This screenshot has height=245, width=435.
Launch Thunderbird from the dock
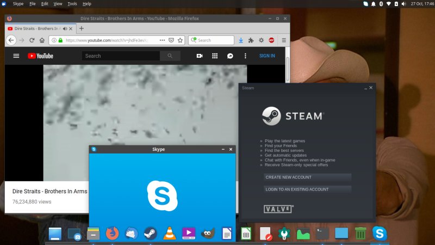click(x=132, y=234)
